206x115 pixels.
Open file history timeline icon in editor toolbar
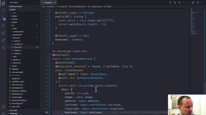170,3
